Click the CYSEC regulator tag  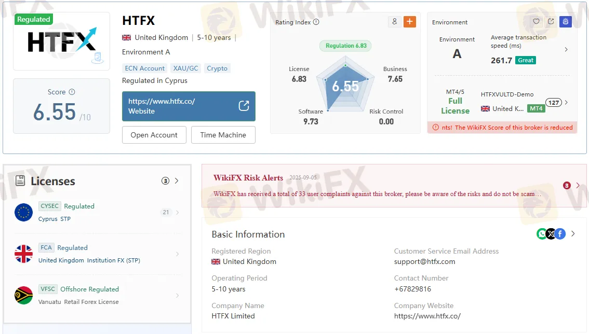[49, 206]
